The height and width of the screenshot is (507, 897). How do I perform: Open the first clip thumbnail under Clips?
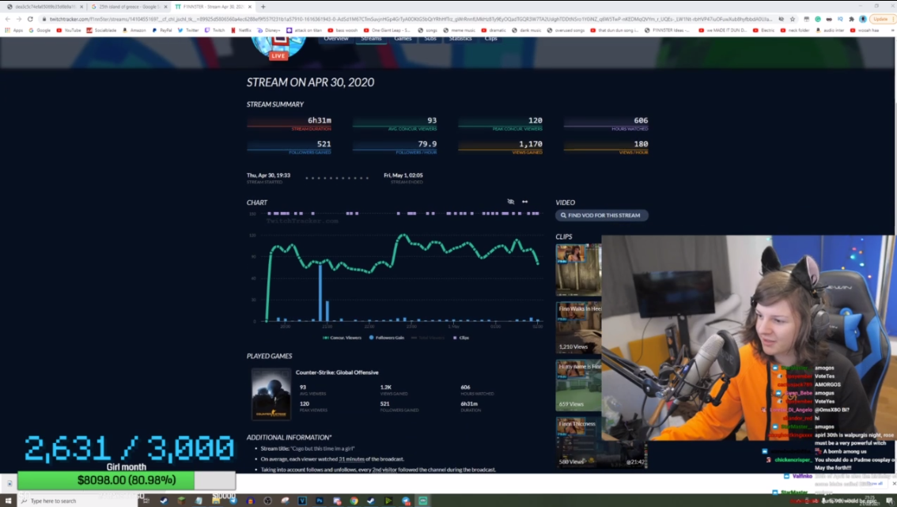[578, 270]
